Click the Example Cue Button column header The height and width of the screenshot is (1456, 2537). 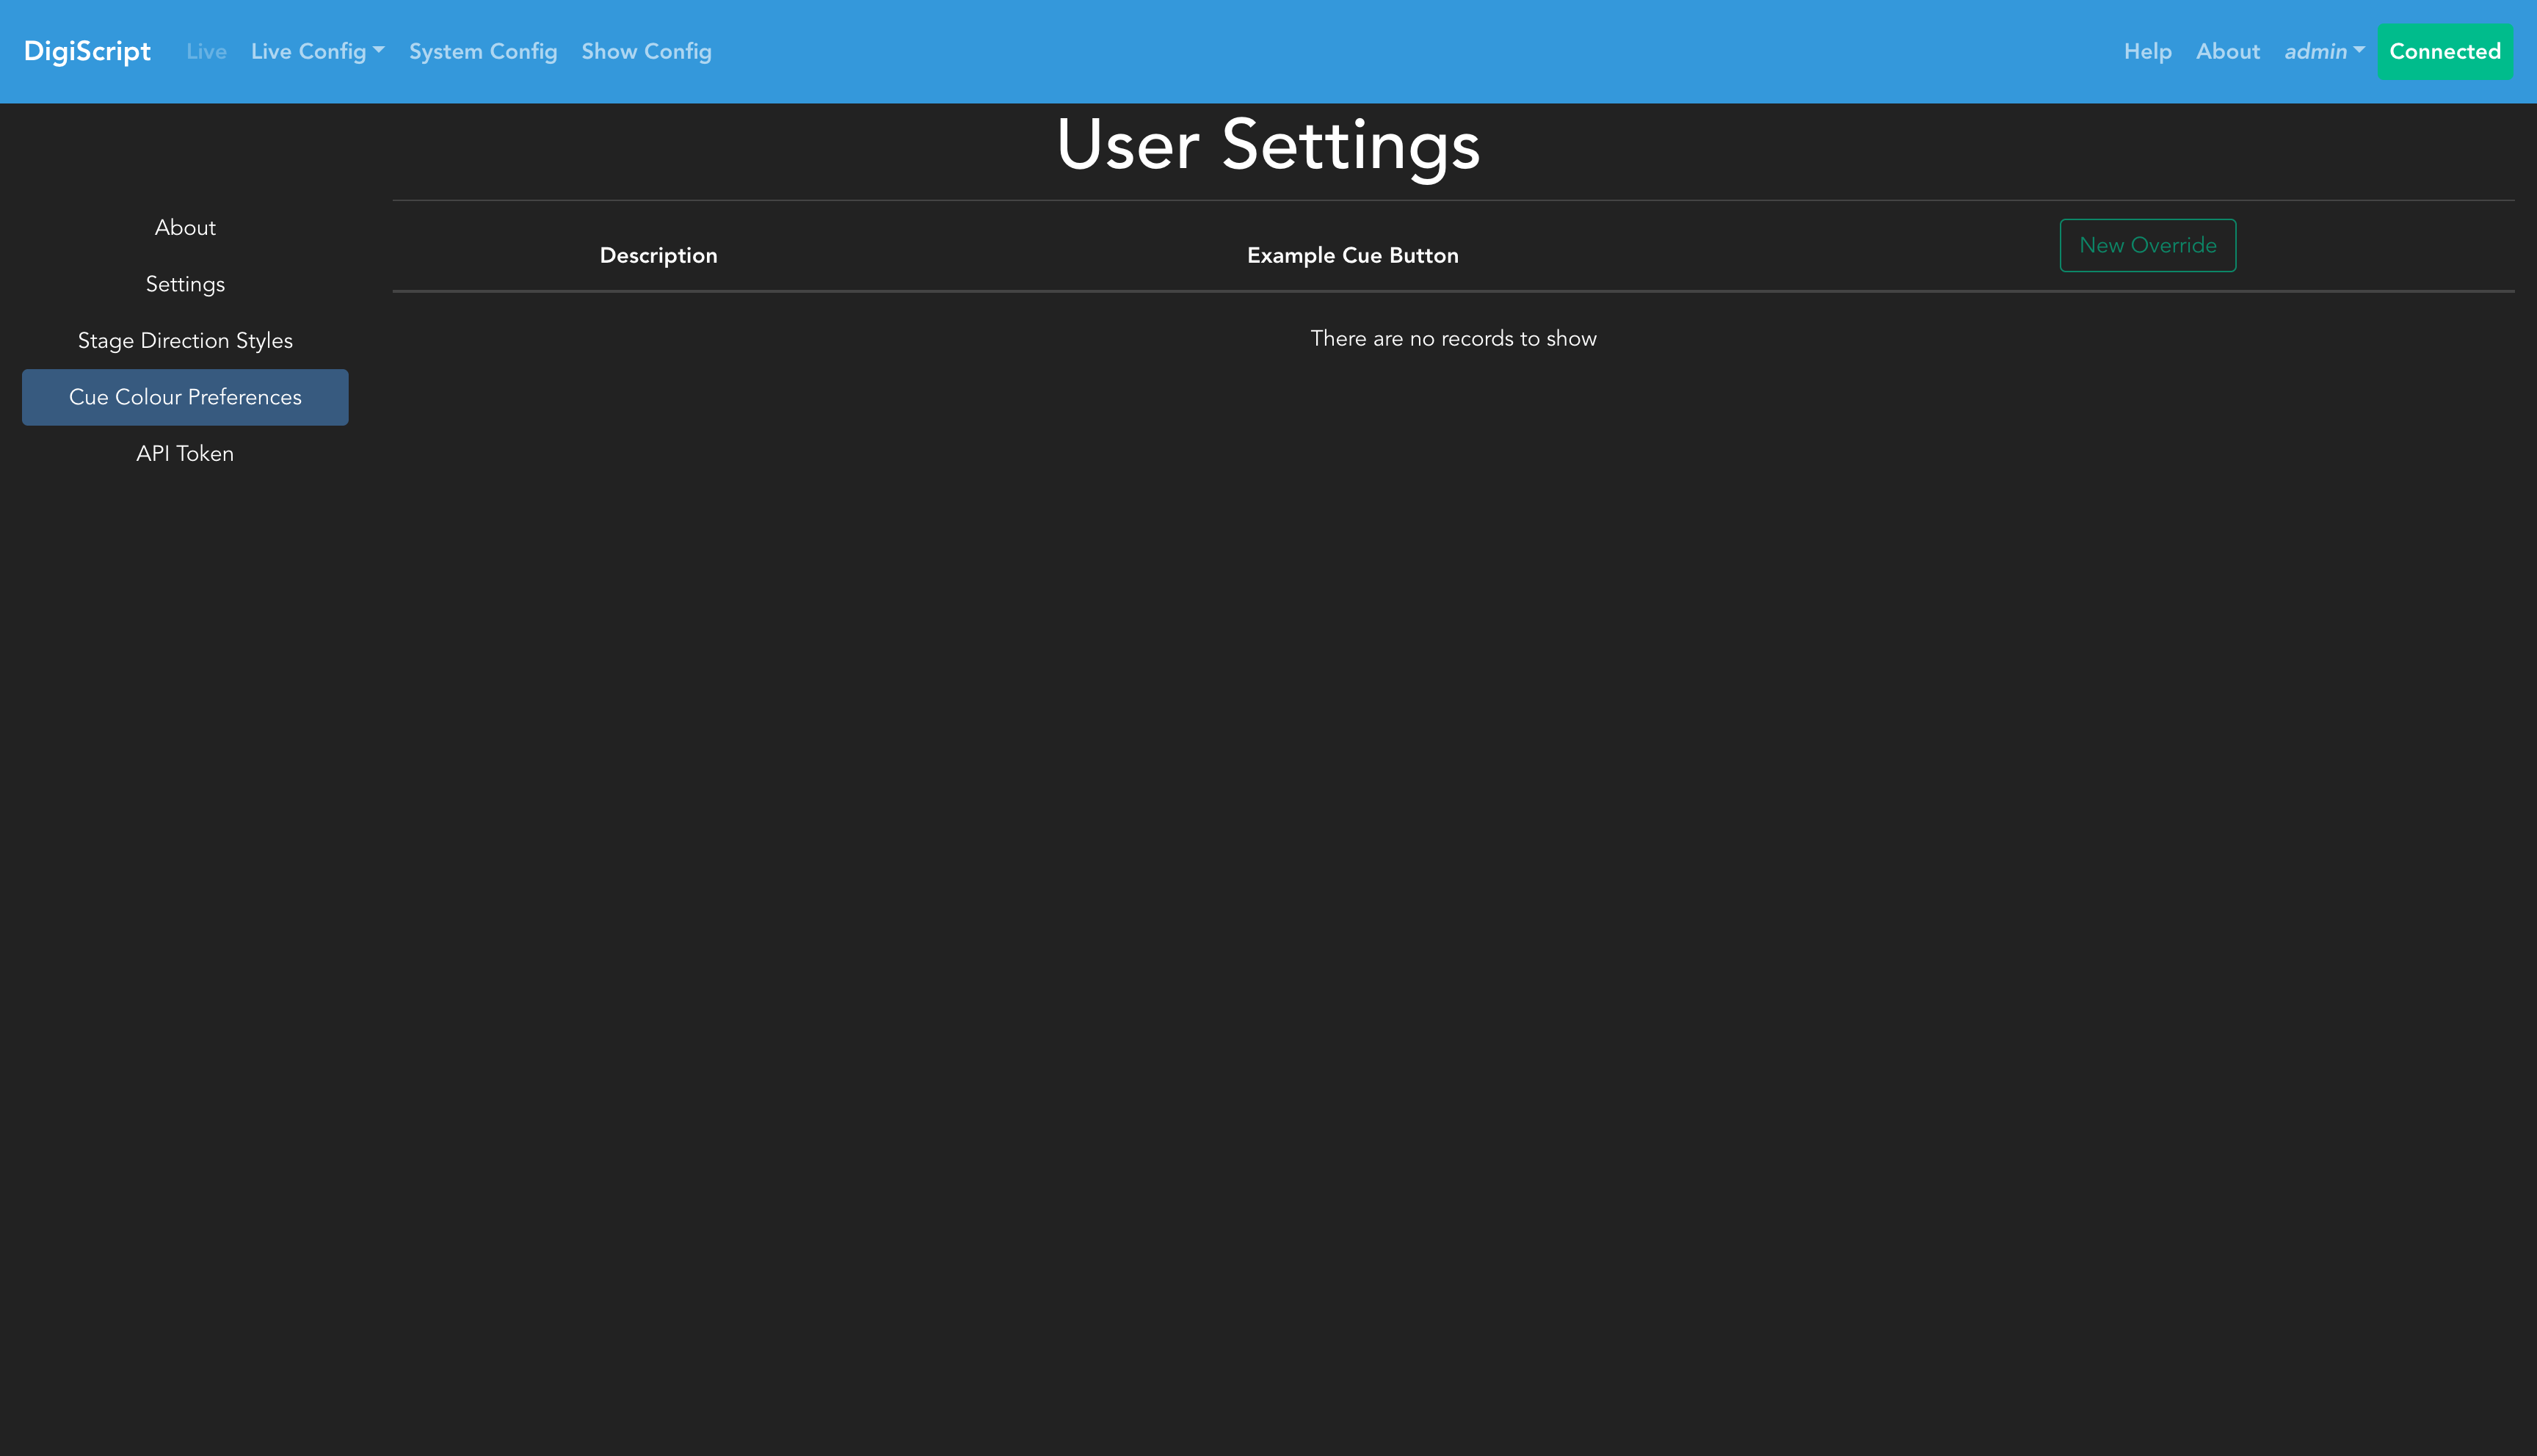point(1352,255)
